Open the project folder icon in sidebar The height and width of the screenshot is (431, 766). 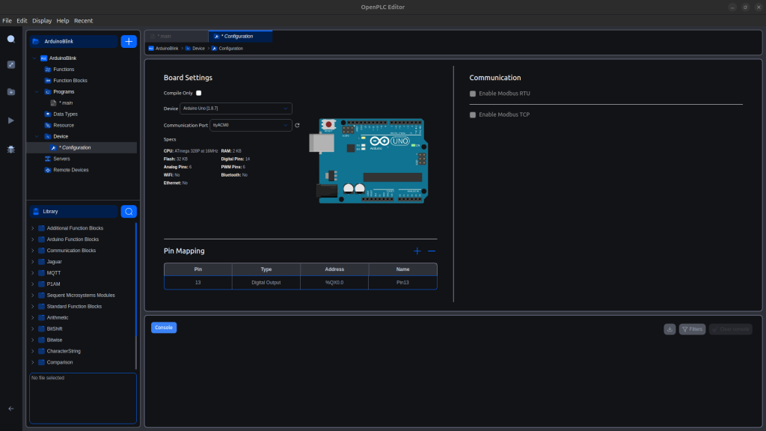point(10,92)
